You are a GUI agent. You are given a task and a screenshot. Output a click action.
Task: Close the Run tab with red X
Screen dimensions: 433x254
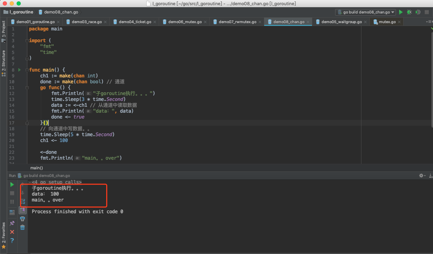pyautogui.click(x=12, y=232)
